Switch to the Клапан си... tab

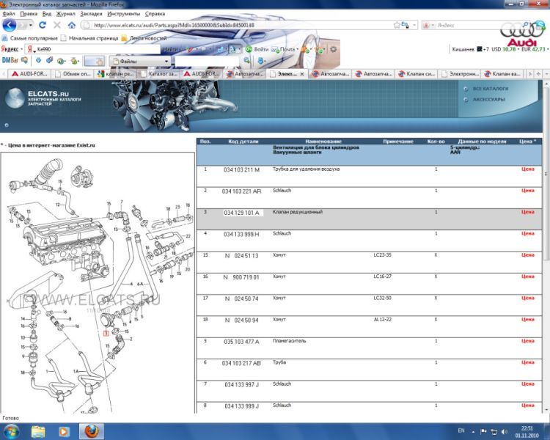[417, 73]
